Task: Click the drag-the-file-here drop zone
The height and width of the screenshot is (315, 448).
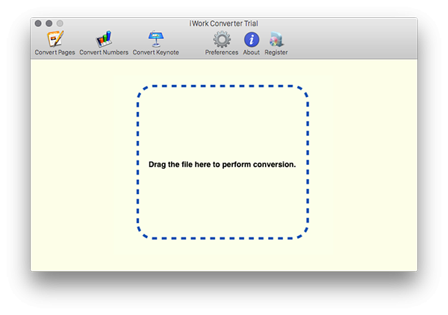Action: 223,162
